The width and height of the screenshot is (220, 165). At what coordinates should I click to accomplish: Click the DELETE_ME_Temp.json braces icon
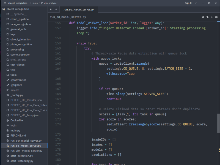click(x=8, y=115)
